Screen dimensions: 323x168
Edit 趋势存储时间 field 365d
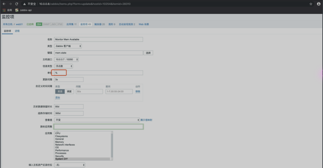tap(69, 113)
